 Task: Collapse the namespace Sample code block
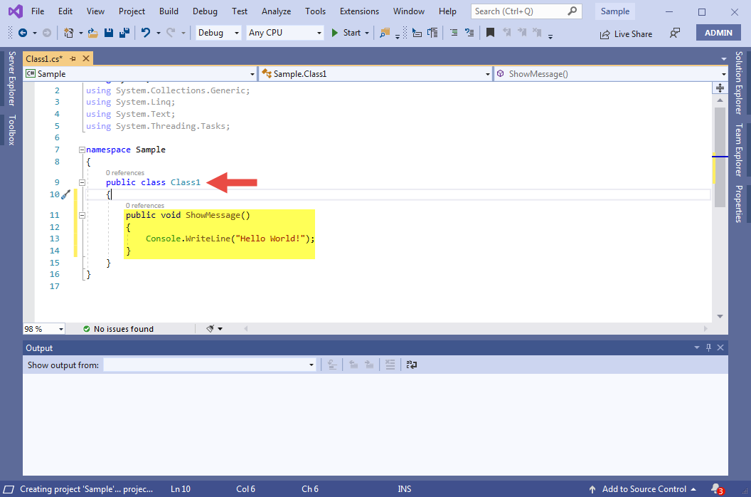pyautogui.click(x=82, y=150)
